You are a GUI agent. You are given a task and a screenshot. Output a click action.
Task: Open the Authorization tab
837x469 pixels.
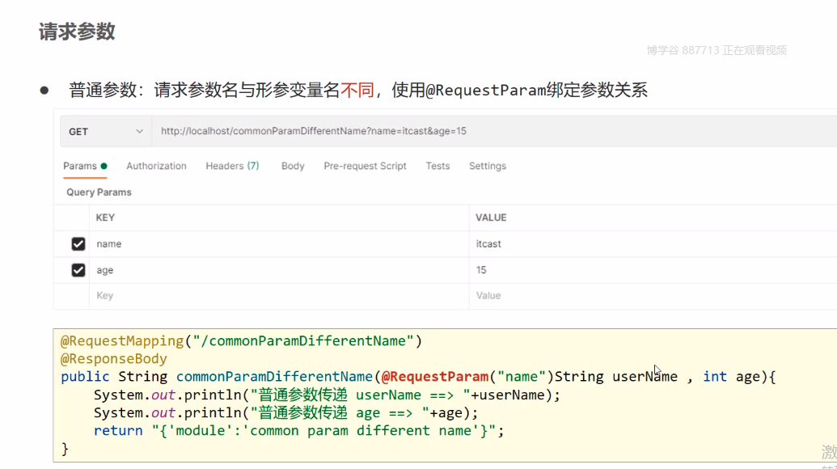click(x=156, y=166)
